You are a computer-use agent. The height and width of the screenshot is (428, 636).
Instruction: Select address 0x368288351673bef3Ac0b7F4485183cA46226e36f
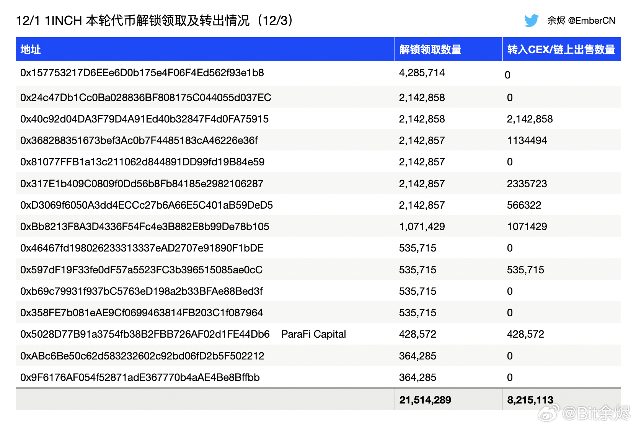coord(139,140)
